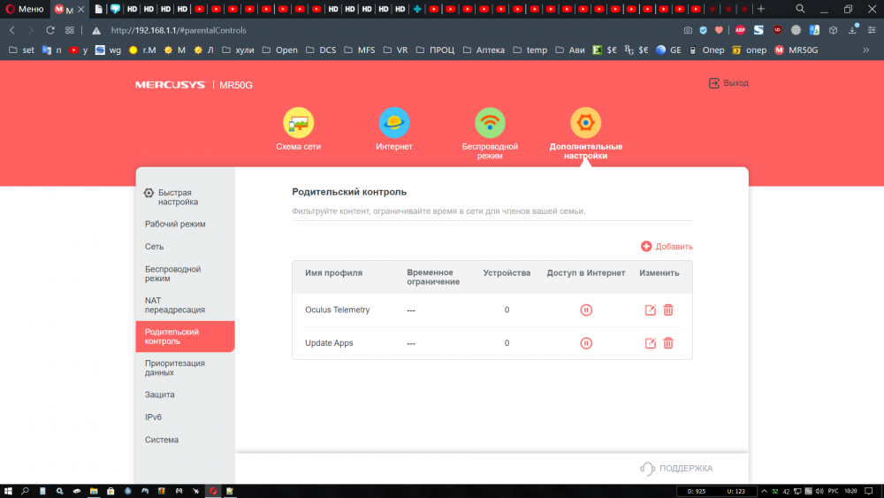The width and height of the screenshot is (884, 498).
Task: Click the Mercusys logo
Action: [x=171, y=85]
